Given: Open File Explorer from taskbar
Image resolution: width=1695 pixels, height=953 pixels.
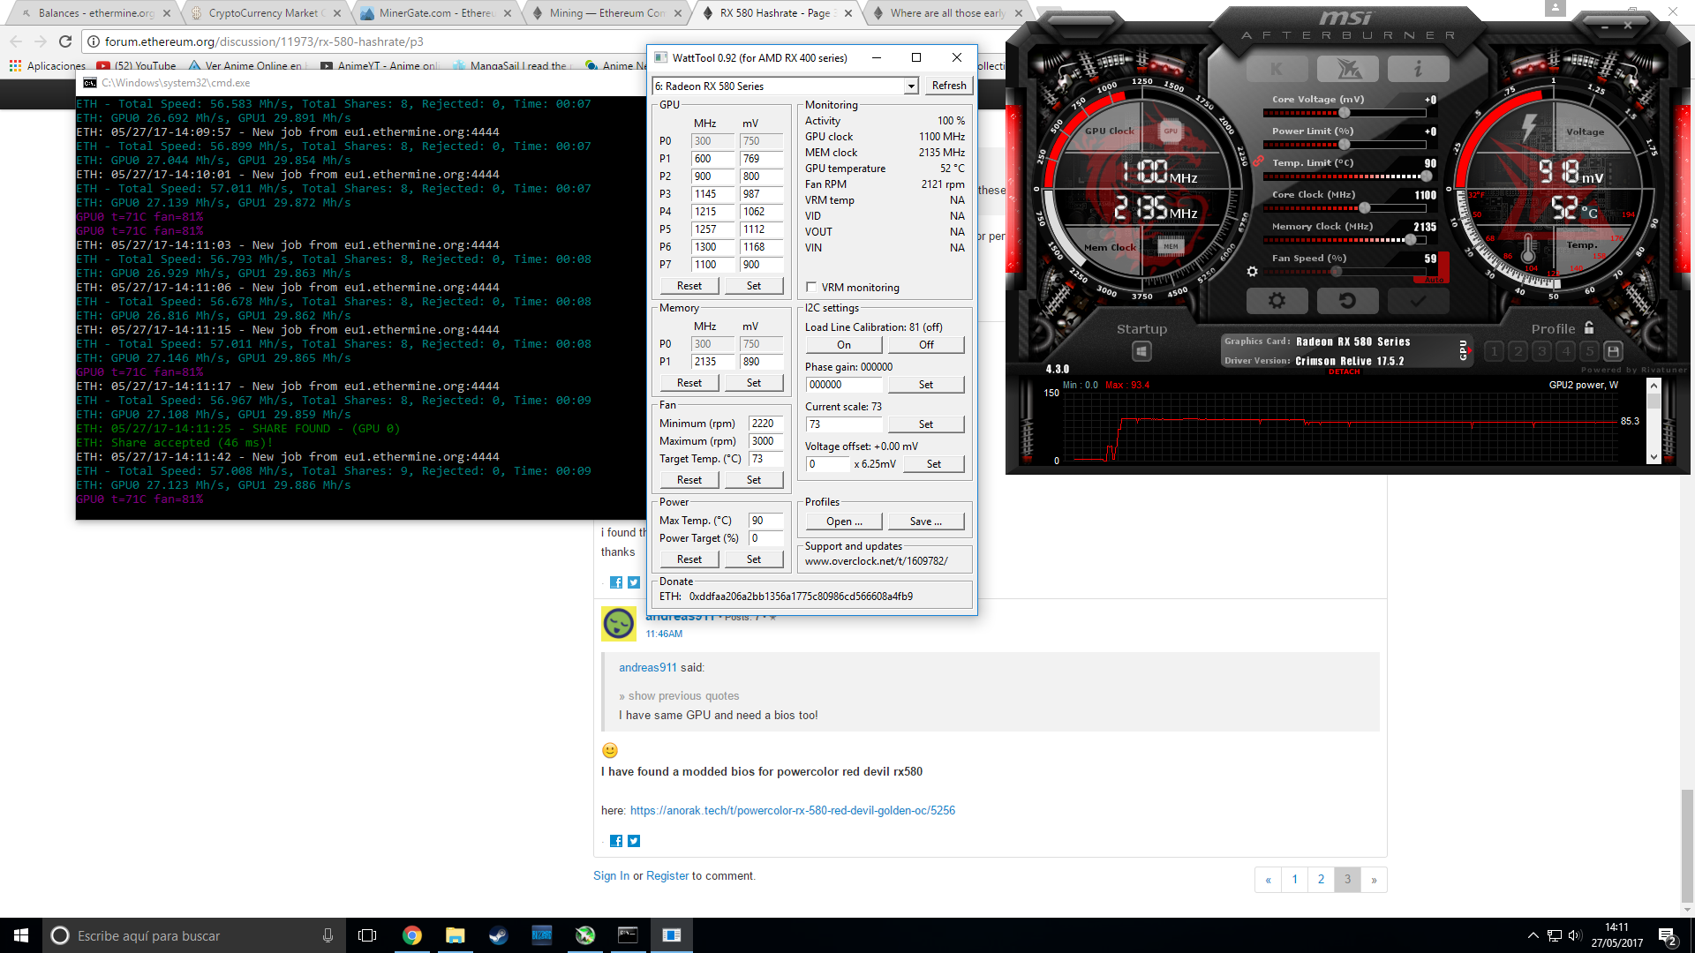Looking at the screenshot, I should coord(455,935).
